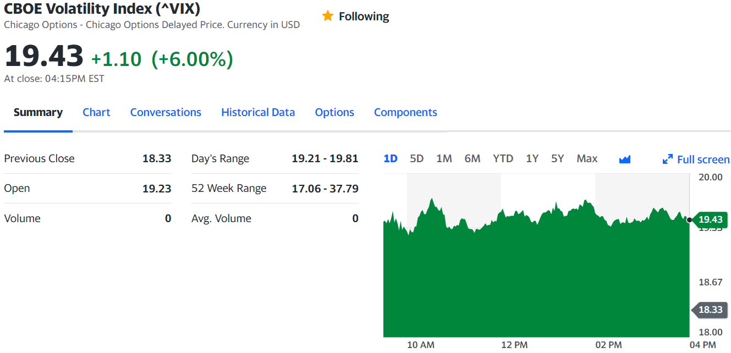Click the Open label in summary table

17,188
